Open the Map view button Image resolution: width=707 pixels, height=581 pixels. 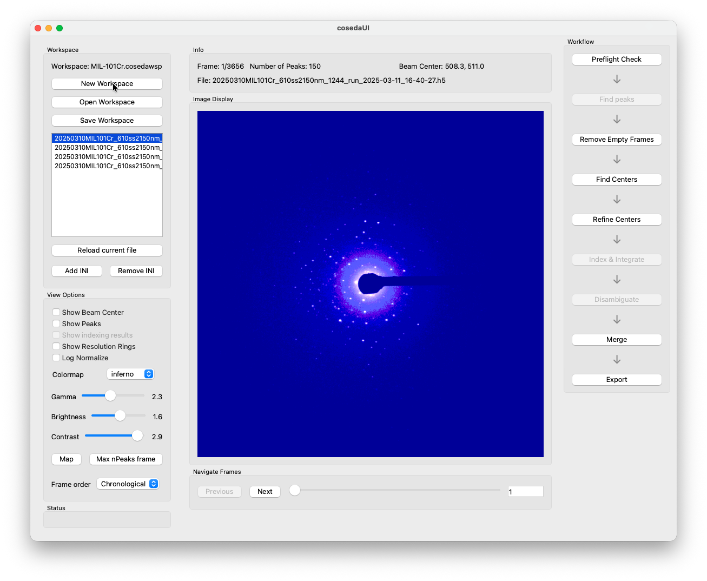coord(67,459)
